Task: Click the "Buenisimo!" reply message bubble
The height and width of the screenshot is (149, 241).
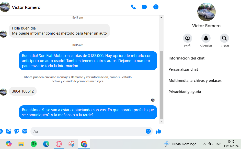Action: tap(88, 112)
